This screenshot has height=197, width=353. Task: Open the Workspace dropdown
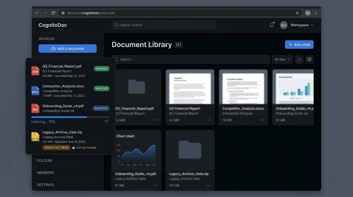302,25
